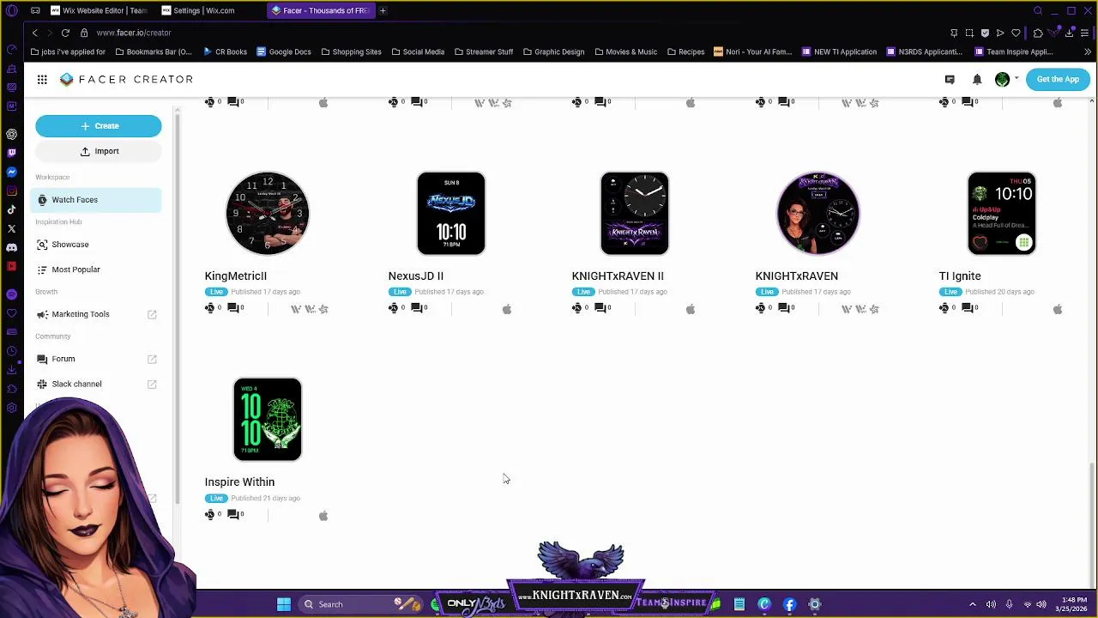The image size is (1098, 618).
Task: Open the KNIGHTxRAVEN II watch face thumbnail
Action: [x=635, y=214]
